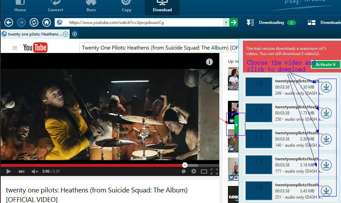Screen dimensions: 341x203
Task: Open video settings gear
Action: point(193,172)
